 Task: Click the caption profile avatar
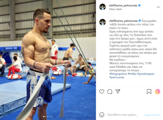(102, 22)
